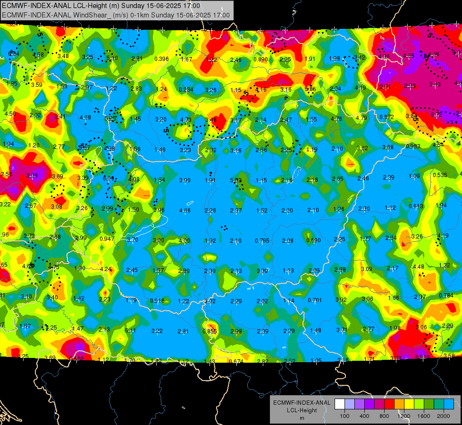Click the wind shear value 4.00
The image size is (462, 425).
(x=184, y=241)
